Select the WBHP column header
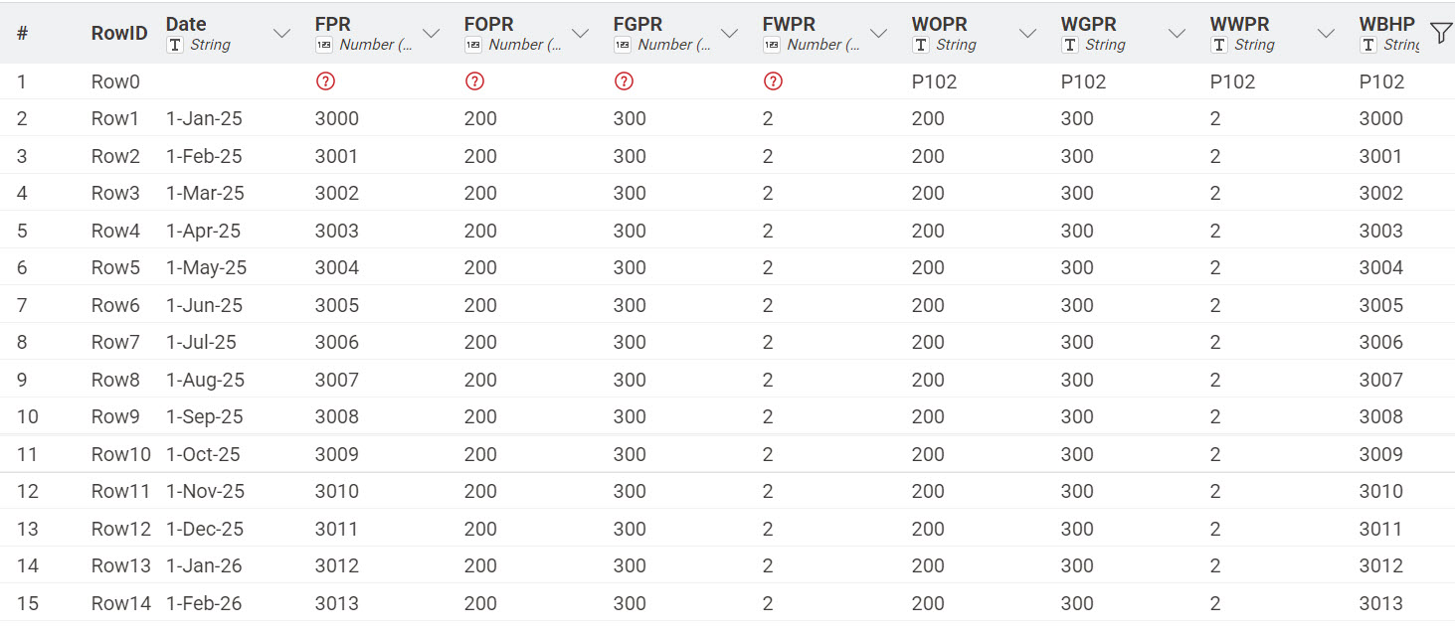 click(x=1386, y=25)
